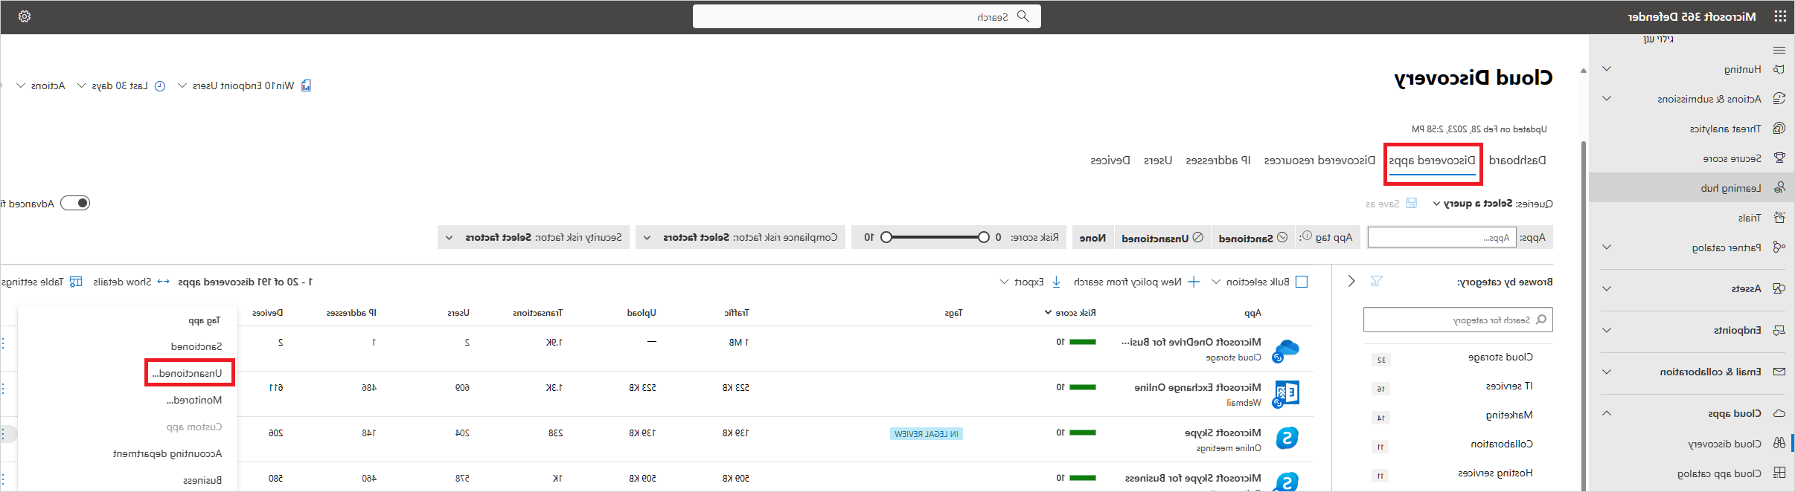
Task: Click the Microsoft Skype app icon
Action: pyautogui.click(x=1286, y=438)
